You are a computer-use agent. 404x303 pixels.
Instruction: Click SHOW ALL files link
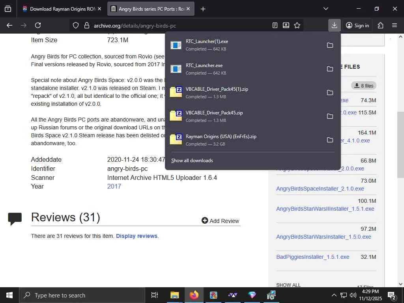288,285
